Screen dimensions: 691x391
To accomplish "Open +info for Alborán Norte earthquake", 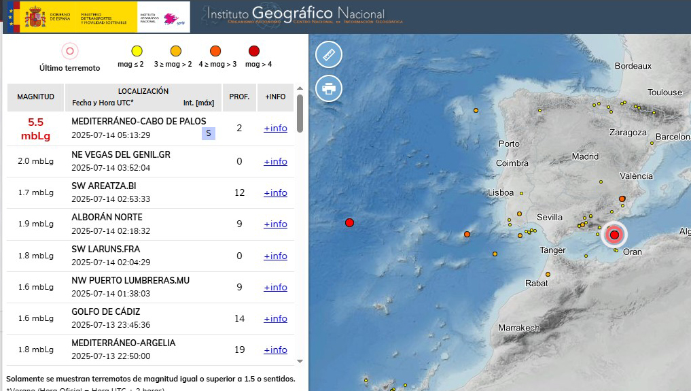I will pos(275,224).
